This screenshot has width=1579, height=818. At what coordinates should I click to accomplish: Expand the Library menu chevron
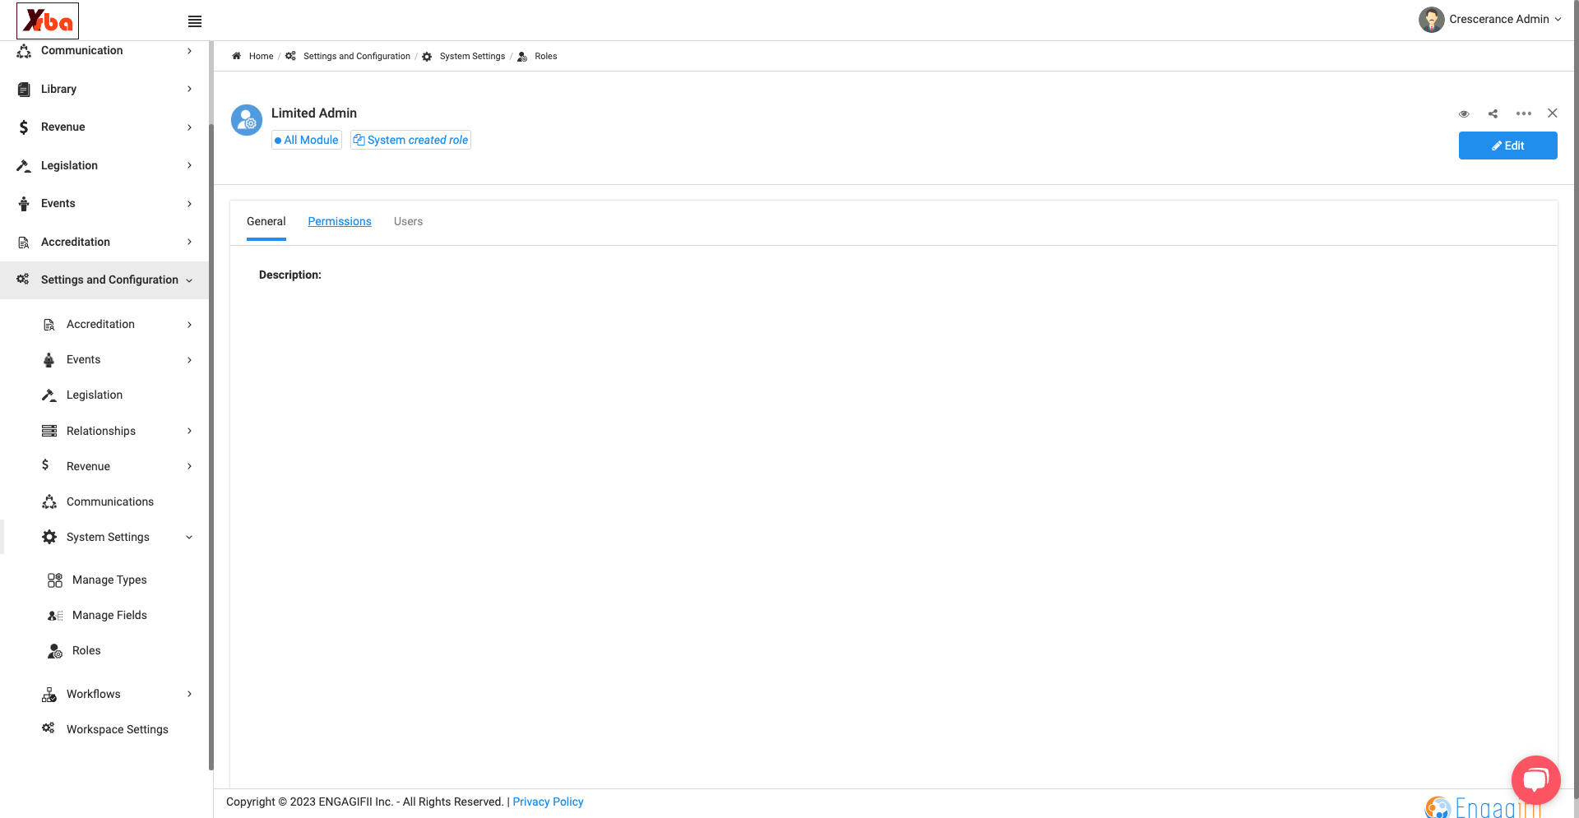(x=189, y=89)
